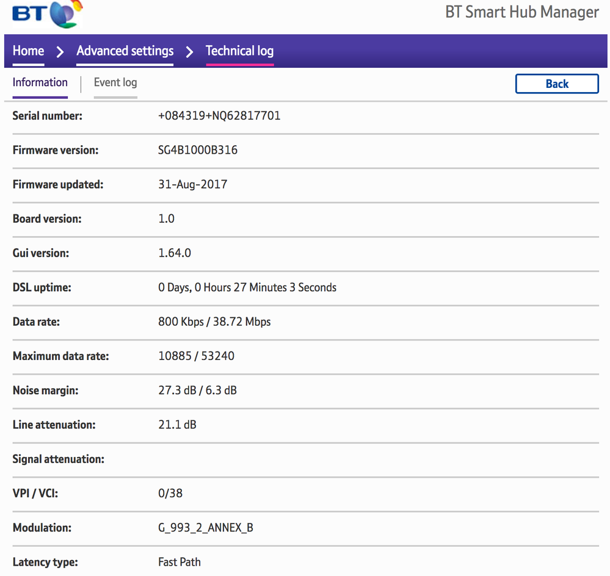Click maximum data rate 10885 / 53240
This screenshot has width=610, height=576.
coord(196,356)
